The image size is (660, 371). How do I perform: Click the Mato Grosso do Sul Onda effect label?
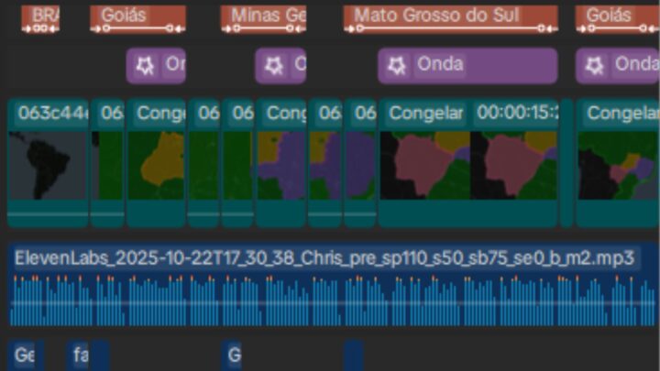440,64
